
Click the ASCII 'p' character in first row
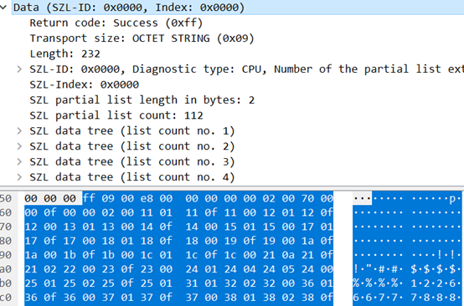pyautogui.click(x=452, y=198)
